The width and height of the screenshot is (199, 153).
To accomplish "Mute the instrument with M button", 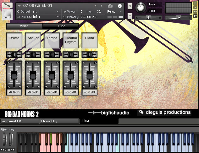I will (130, 16).
